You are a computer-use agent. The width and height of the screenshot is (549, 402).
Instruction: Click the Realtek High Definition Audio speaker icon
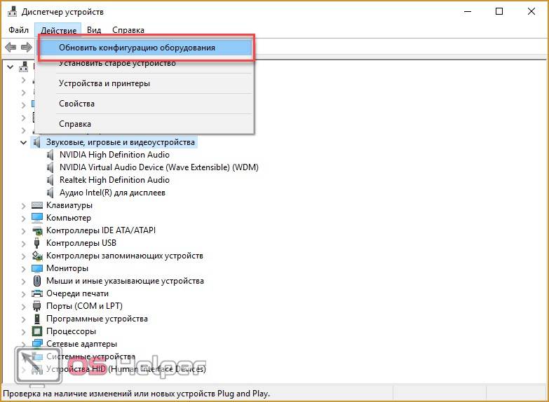51,180
